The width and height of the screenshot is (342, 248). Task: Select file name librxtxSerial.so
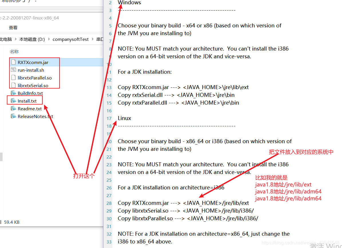coord(33,85)
